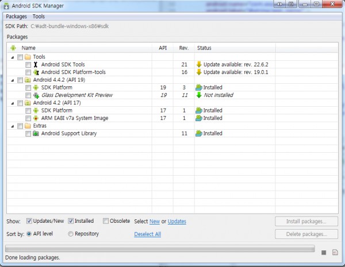The height and width of the screenshot is (267, 345).
Task: Click the SDK Path value text
Action: point(70,26)
